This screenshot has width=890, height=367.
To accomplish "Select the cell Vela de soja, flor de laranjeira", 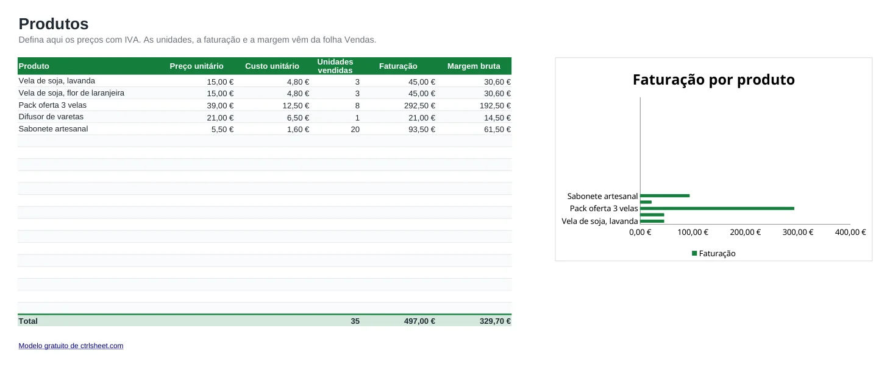I will tap(71, 93).
